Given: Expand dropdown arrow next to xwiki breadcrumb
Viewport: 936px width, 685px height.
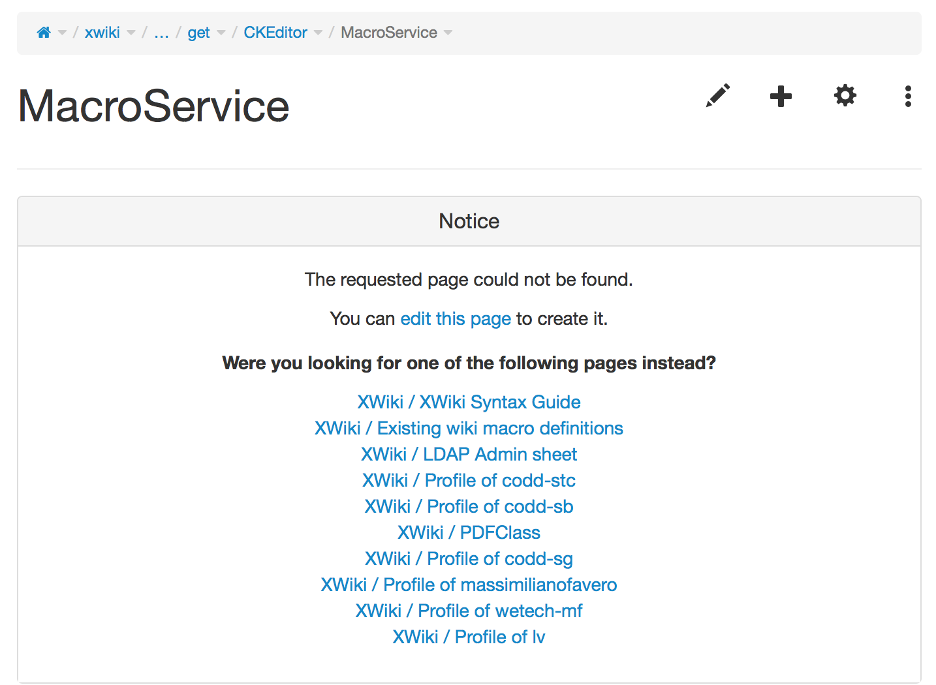Looking at the screenshot, I should tap(131, 33).
